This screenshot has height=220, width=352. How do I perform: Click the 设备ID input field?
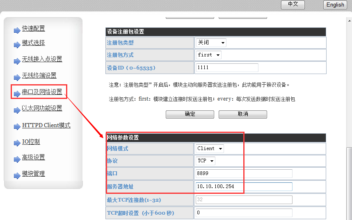(x=227, y=67)
